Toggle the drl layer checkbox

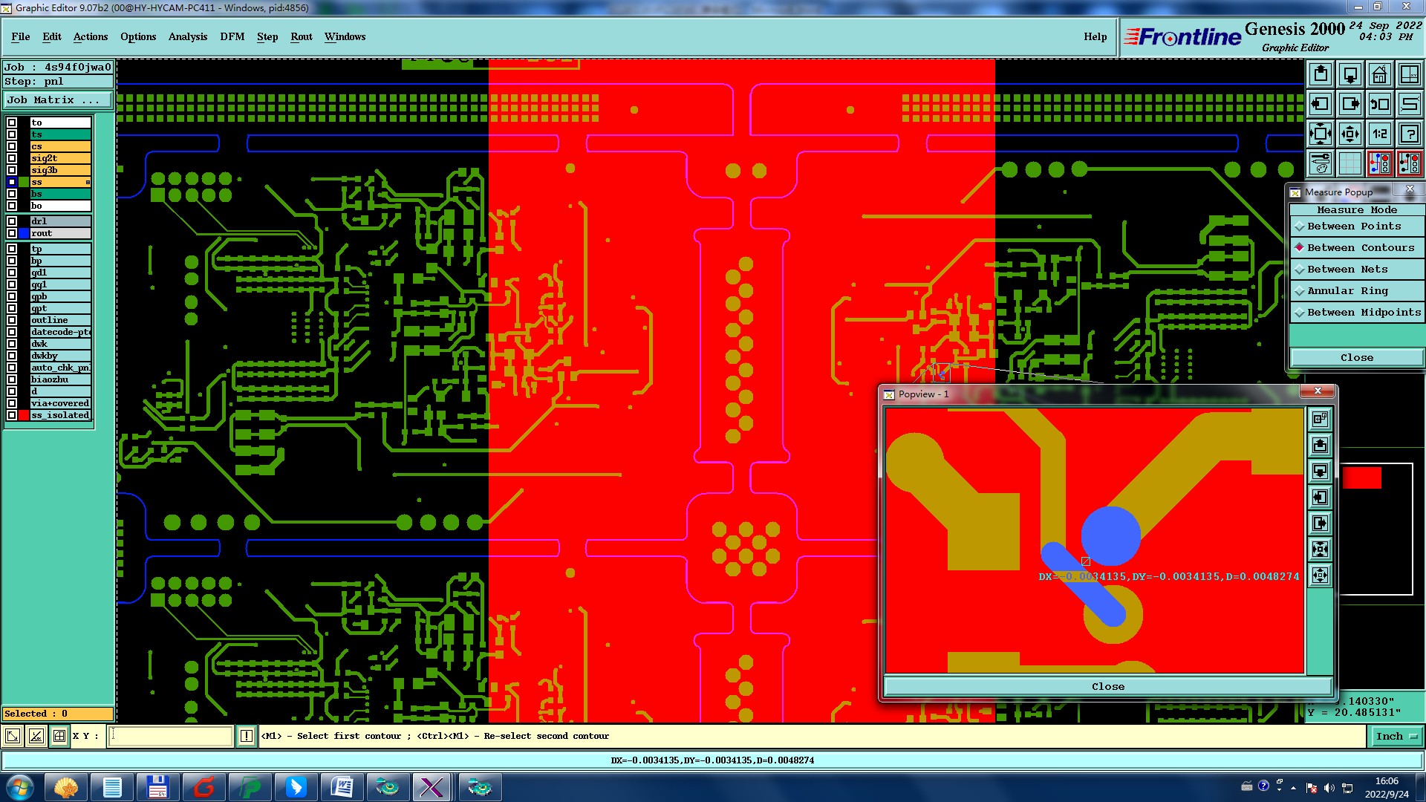click(x=12, y=221)
